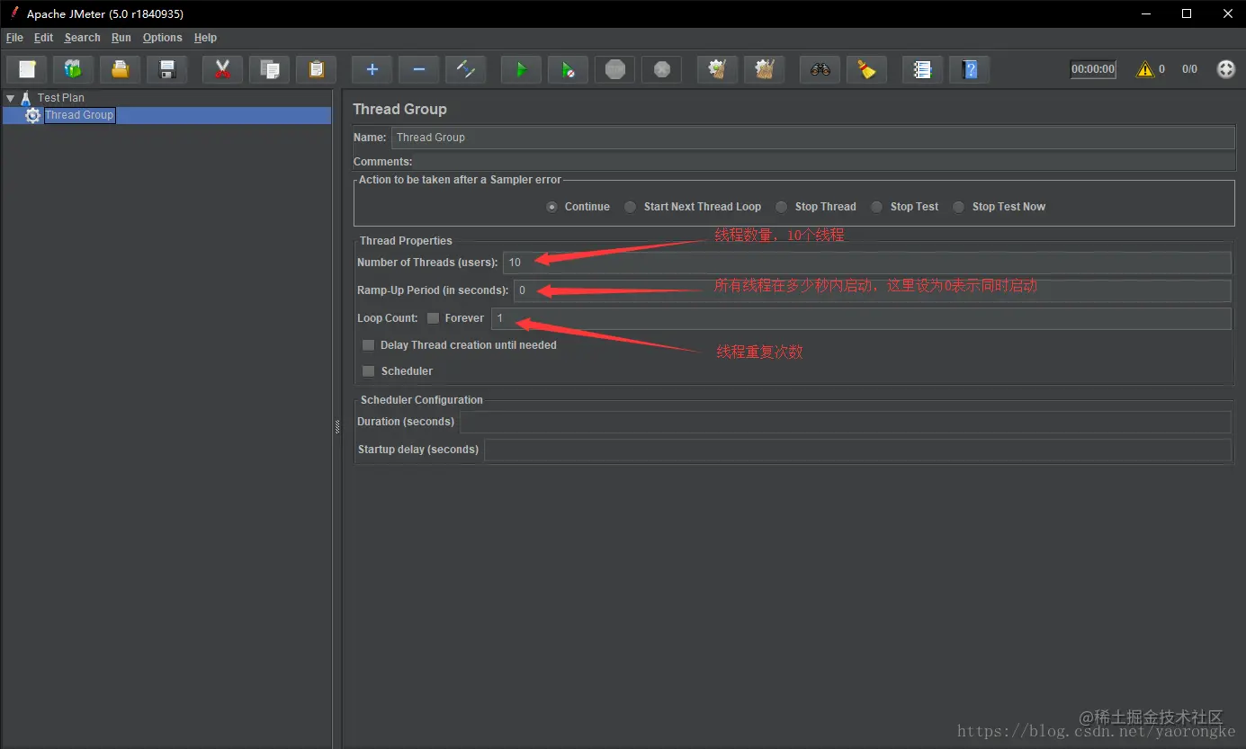Image resolution: width=1246 pixels, height=749 pixels.
Task: Open Help with the question mark icon
Action: [x=970, y=69]
